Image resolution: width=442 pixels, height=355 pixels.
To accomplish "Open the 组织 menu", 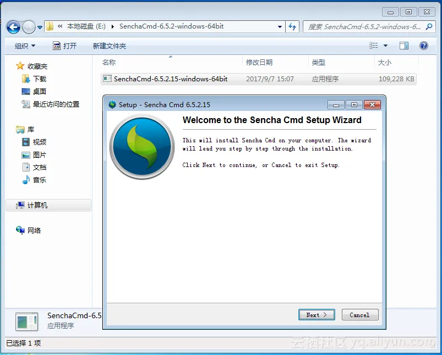I will (25, 46).
